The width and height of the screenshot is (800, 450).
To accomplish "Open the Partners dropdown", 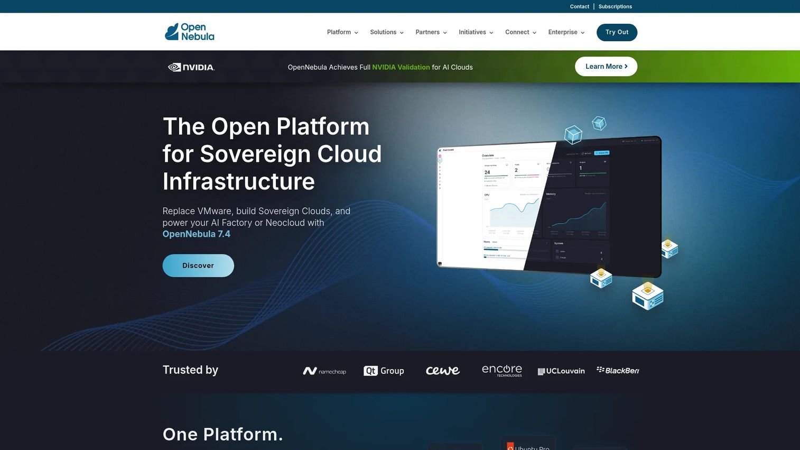I will pyautogui.click(x=431, y=32).
